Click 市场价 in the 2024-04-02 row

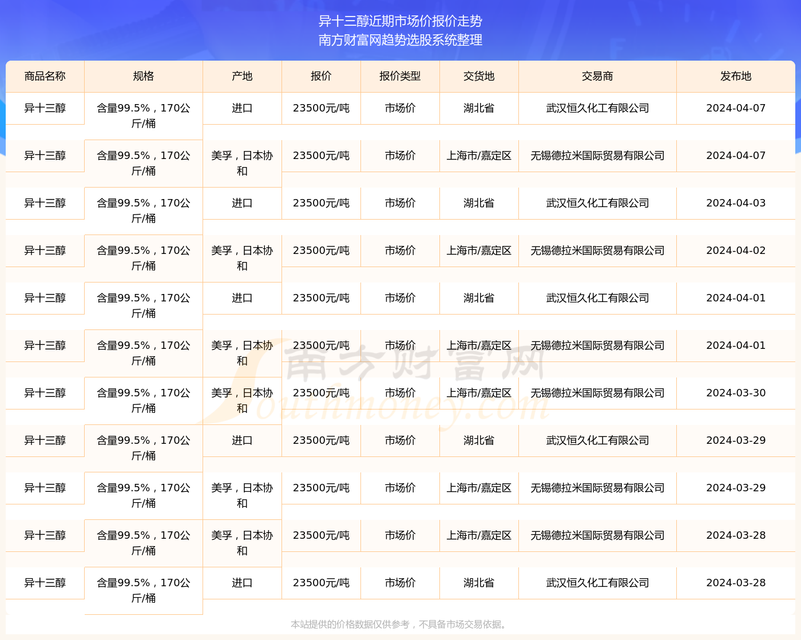click(400, 251)
